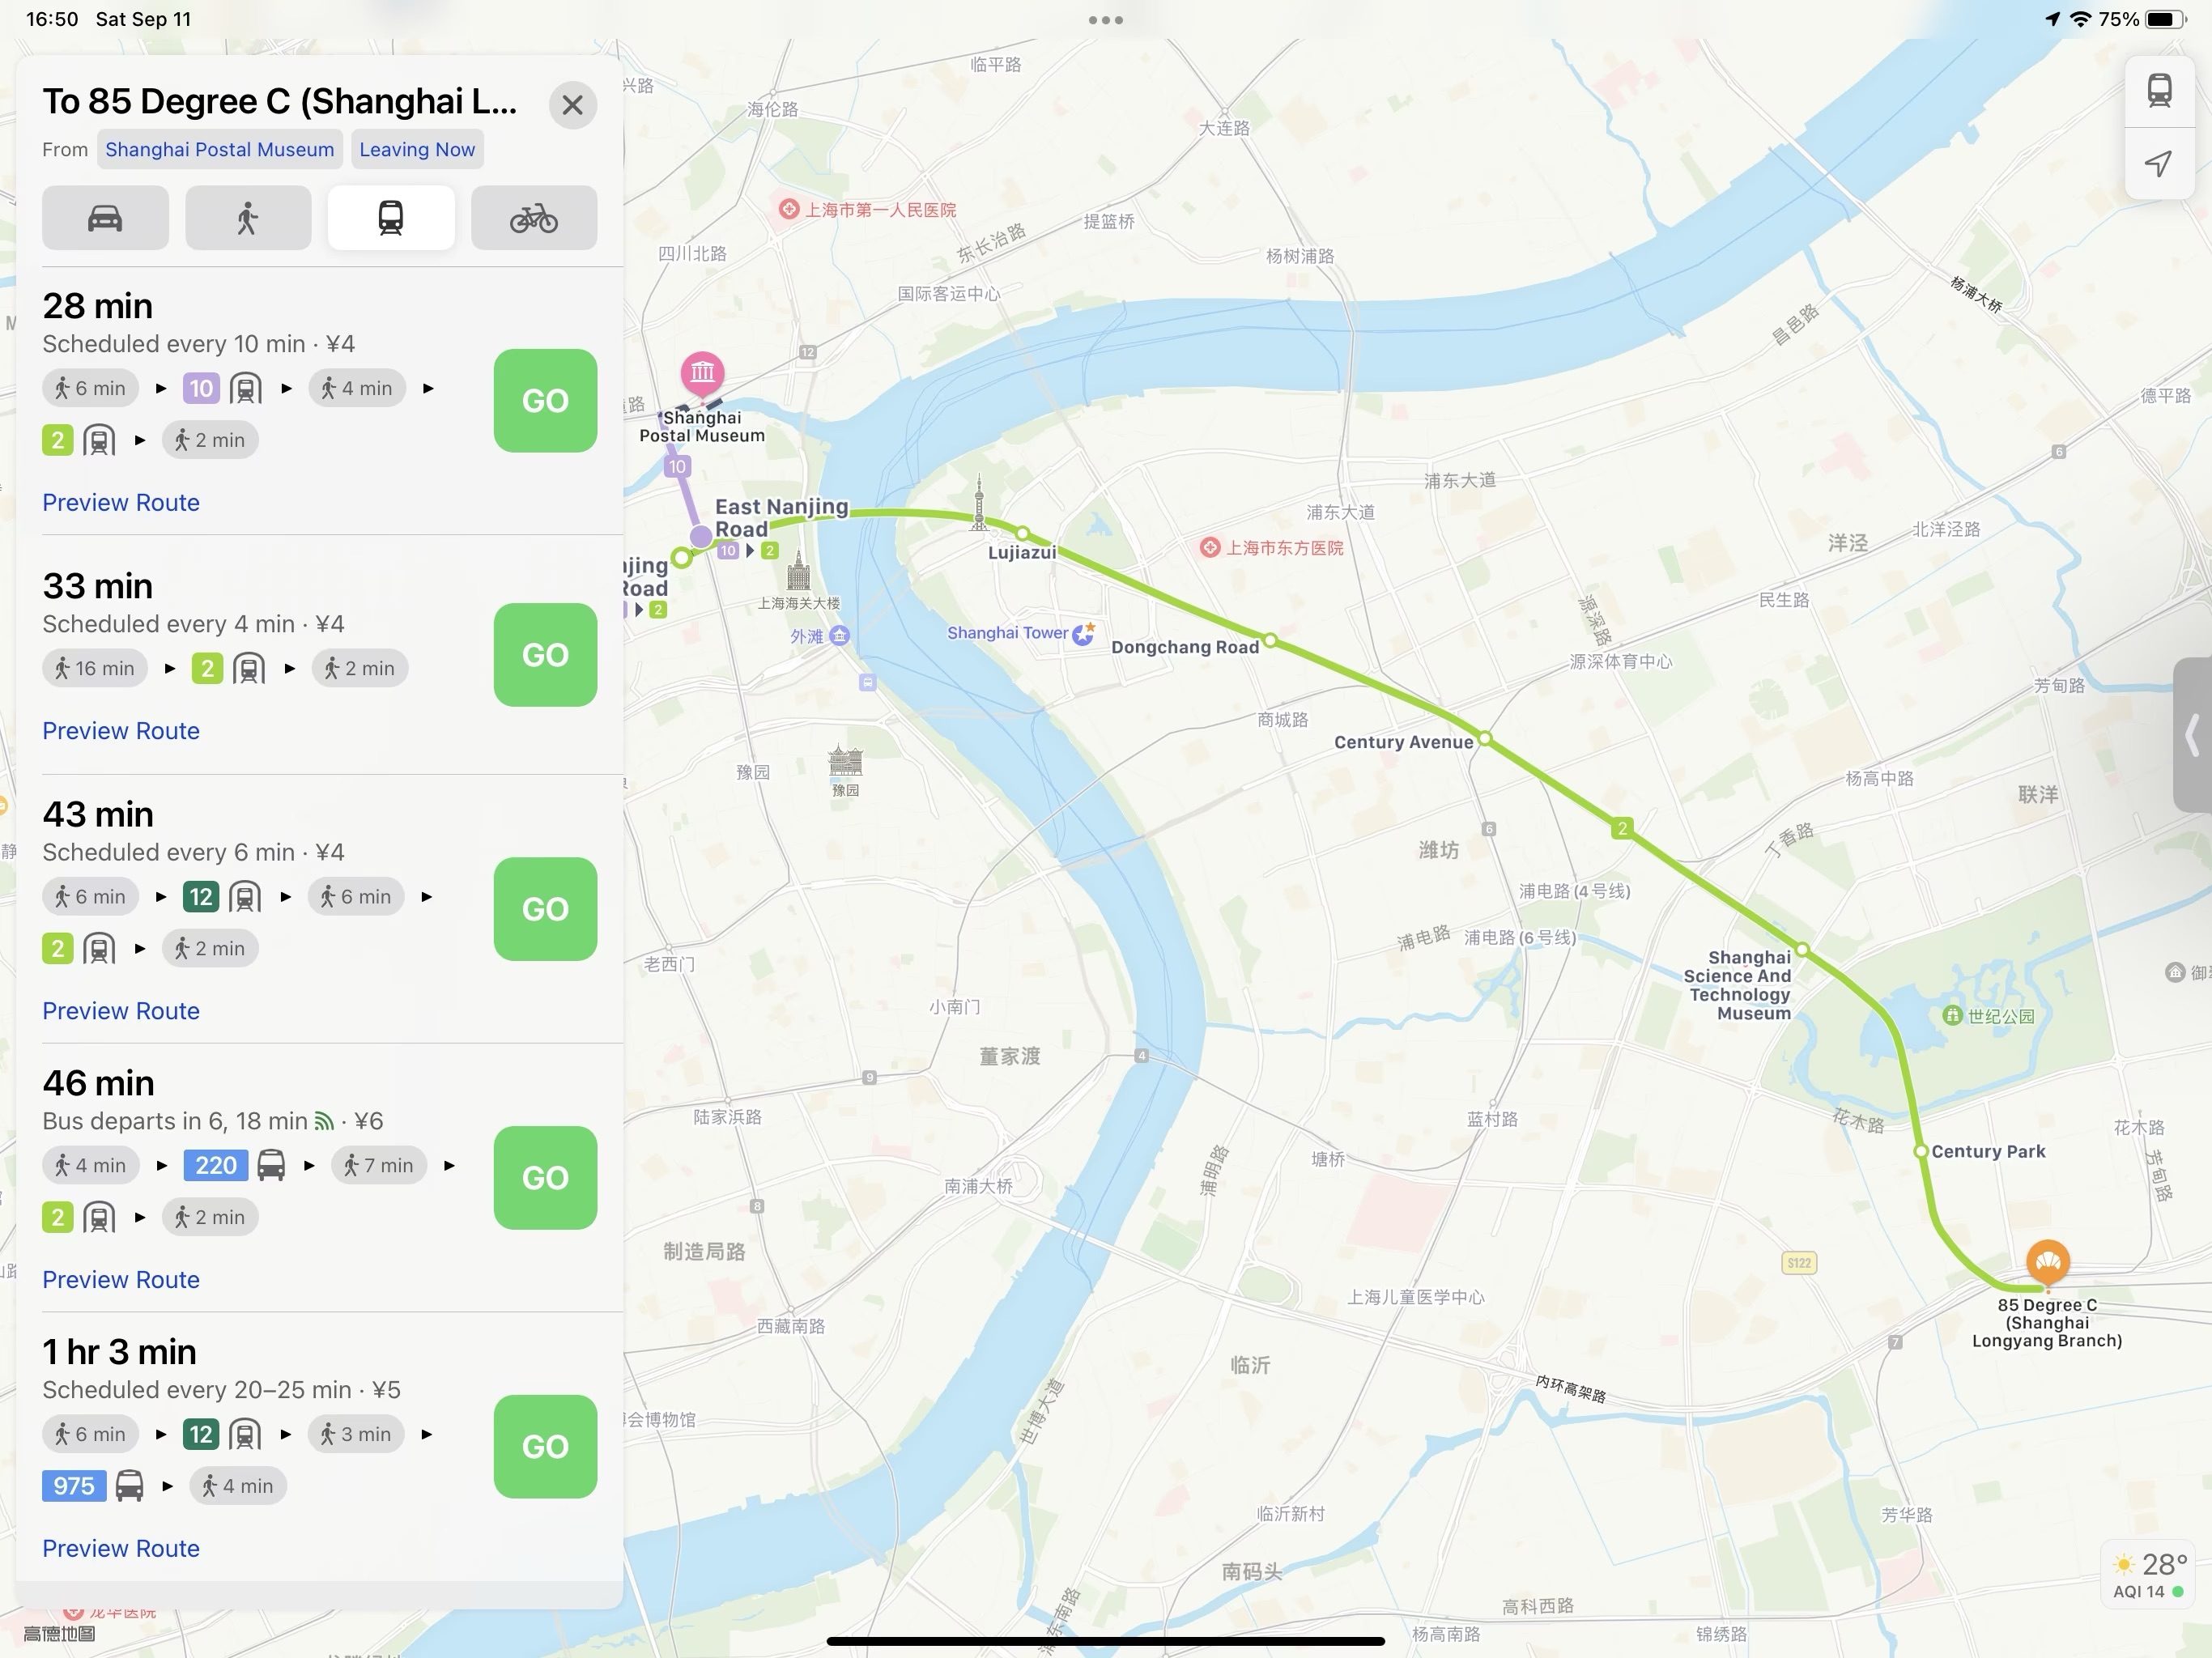Screen dimensions: 2212x1658
Task: Tap the 85 Degree C destination pin
Action: tap(2047, 1263)
